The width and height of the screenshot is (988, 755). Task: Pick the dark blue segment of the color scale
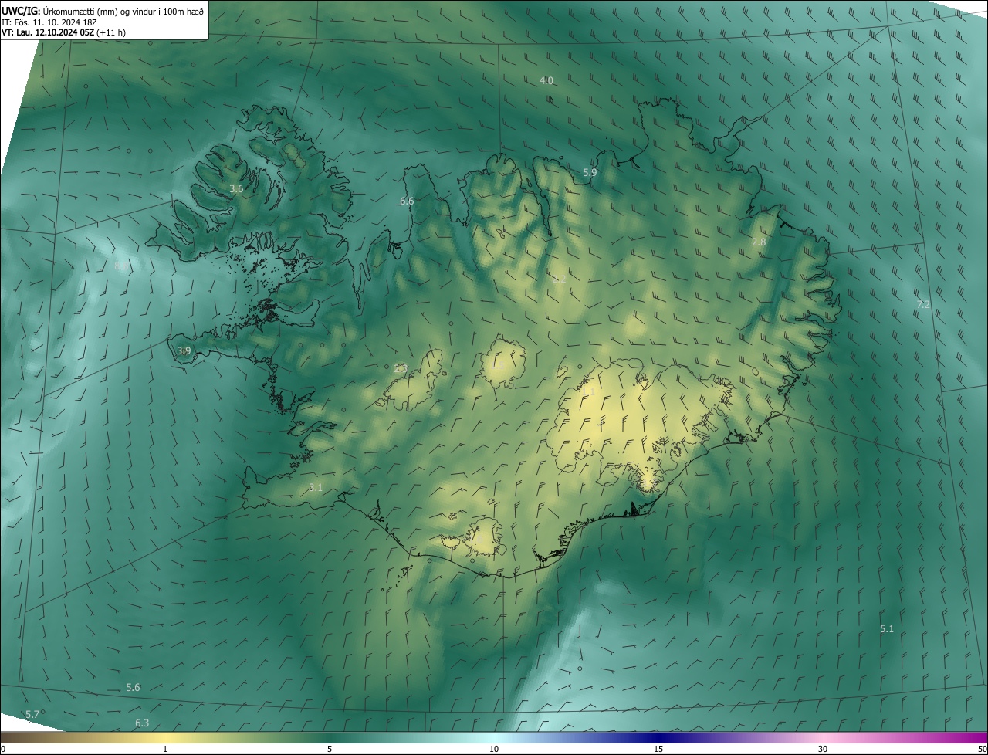click(x=660, y=737)
